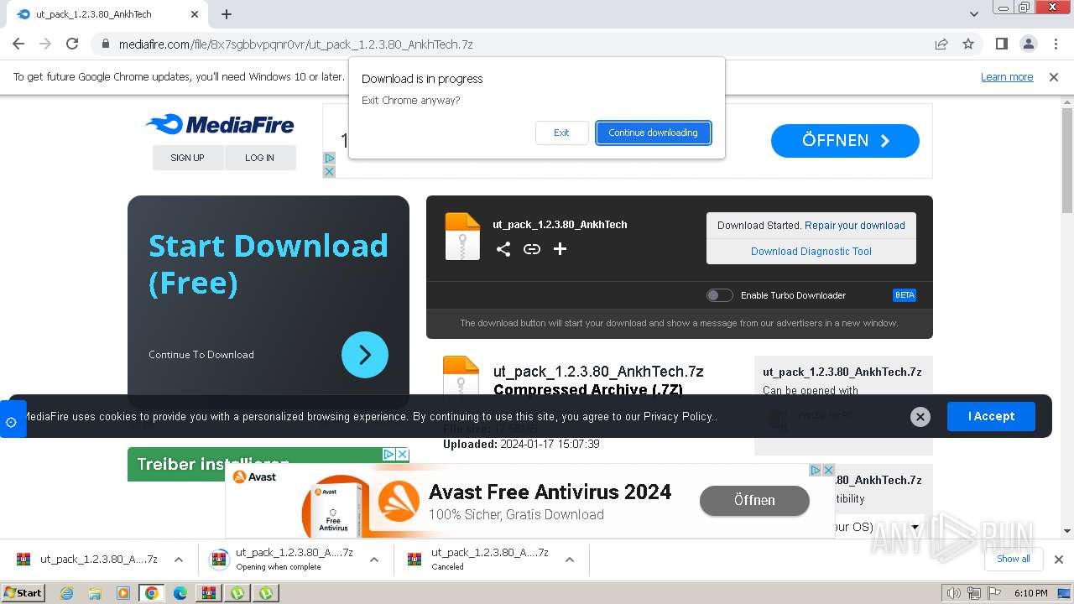1074x604 pixels.
Task: Open Chrome side panel
Action: [1001, 44]
